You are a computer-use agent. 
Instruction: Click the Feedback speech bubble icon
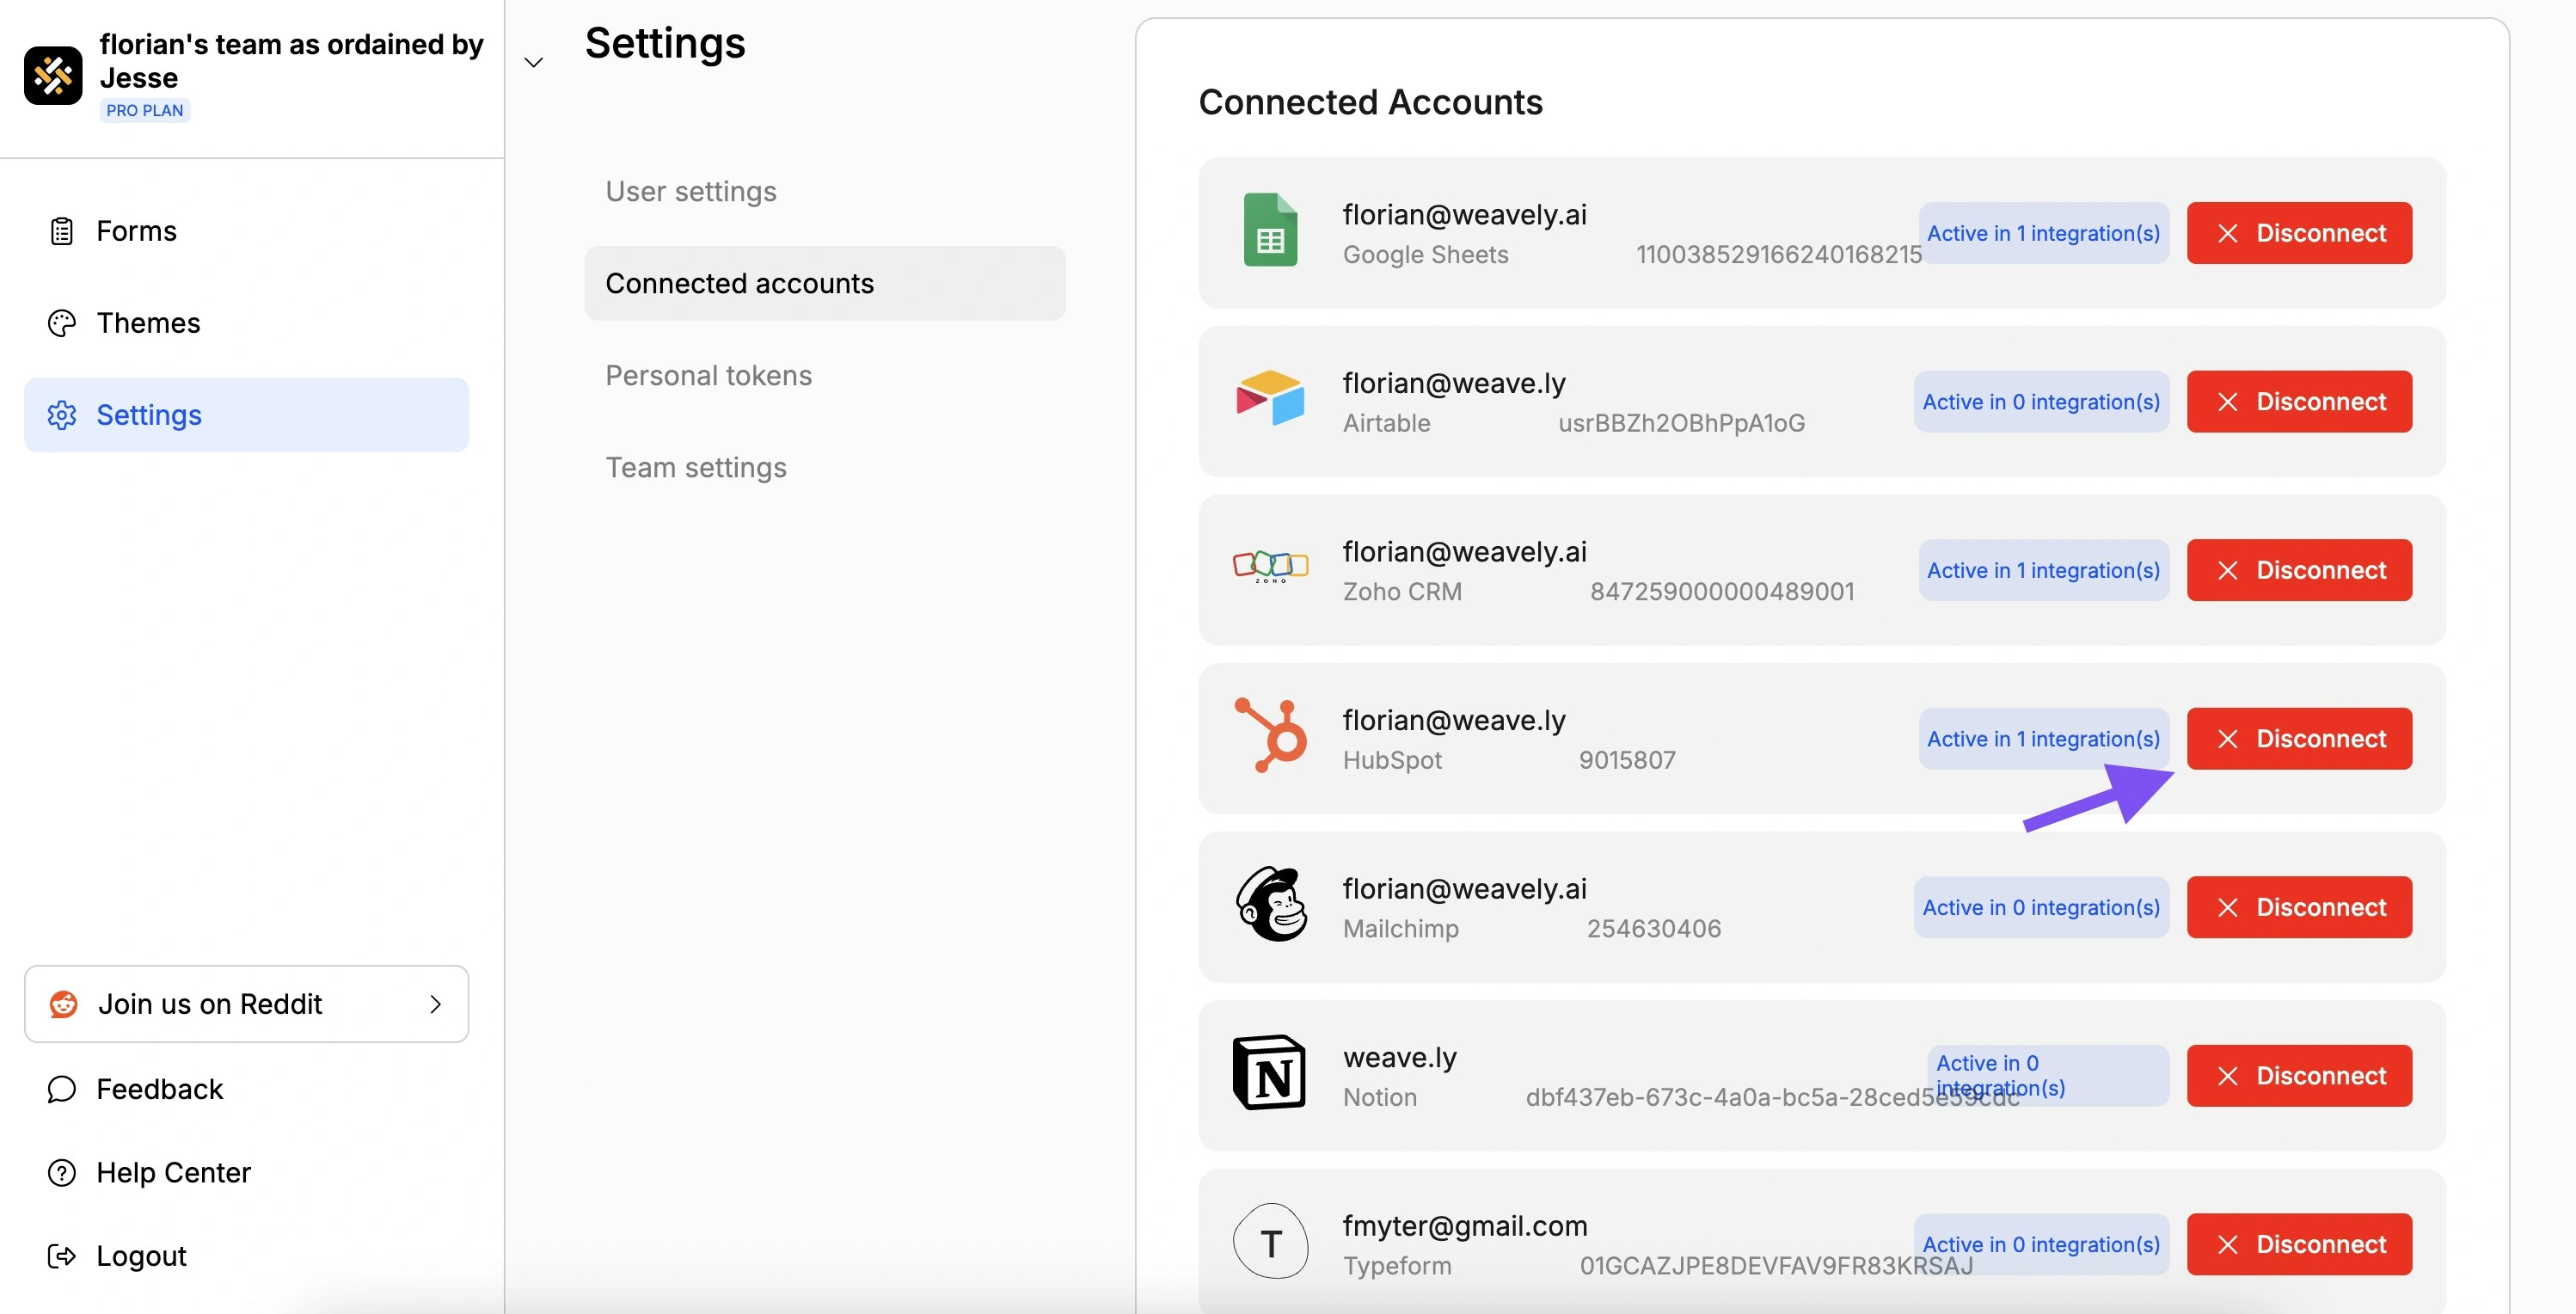[61, 1089]
